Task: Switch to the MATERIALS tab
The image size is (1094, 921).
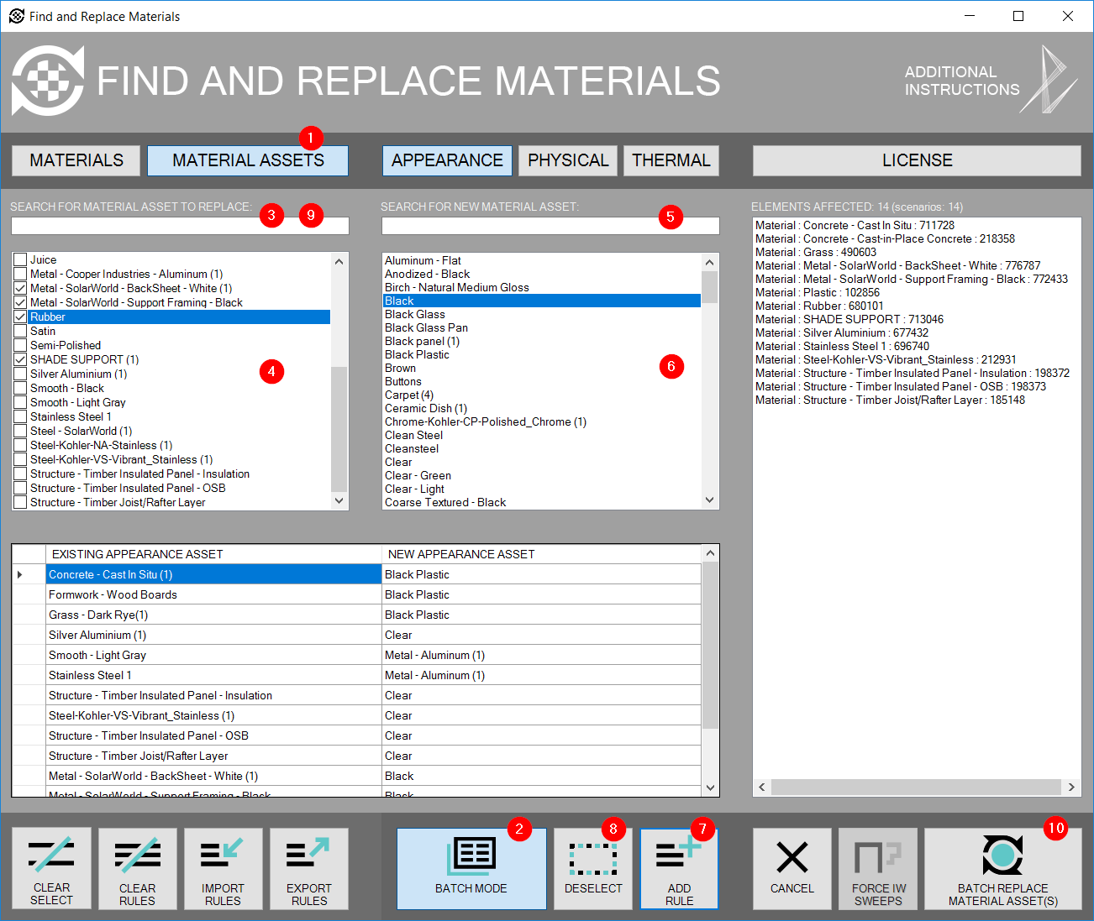Action: [x=75, y=160]
